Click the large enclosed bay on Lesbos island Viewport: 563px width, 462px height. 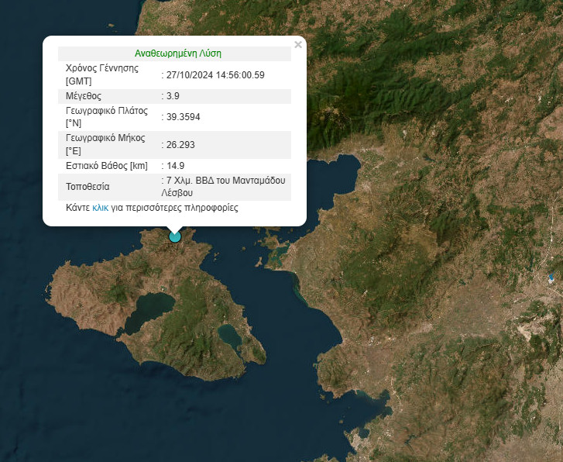(149, 310)
